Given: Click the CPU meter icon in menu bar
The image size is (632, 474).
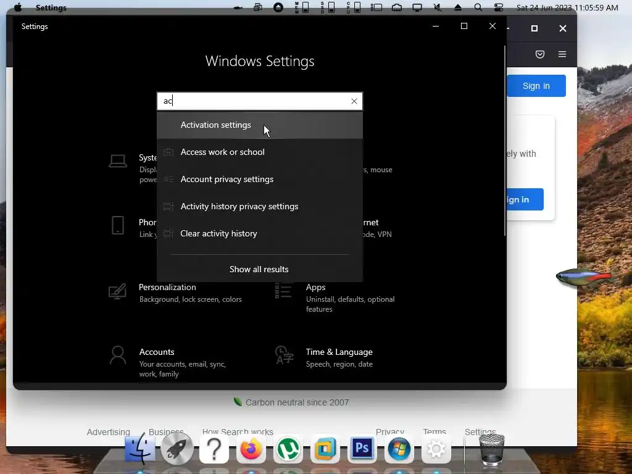Looking at the screenshot, I should coord(354,7).
